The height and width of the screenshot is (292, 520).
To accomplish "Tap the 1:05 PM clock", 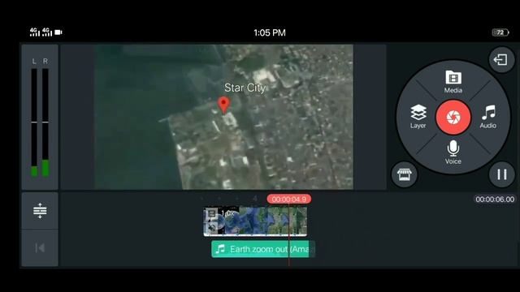I will [269, 32].
